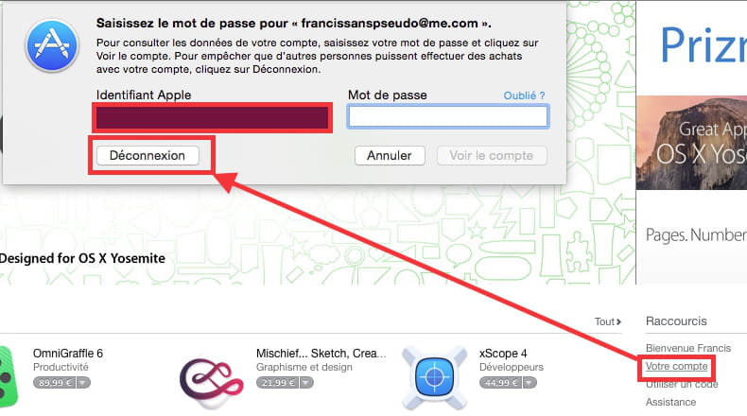The width and height of the screenshot is (747, 416).
Task: Expand the OmniGraffle 89,99 € price arrow
Action: (83, 383)
